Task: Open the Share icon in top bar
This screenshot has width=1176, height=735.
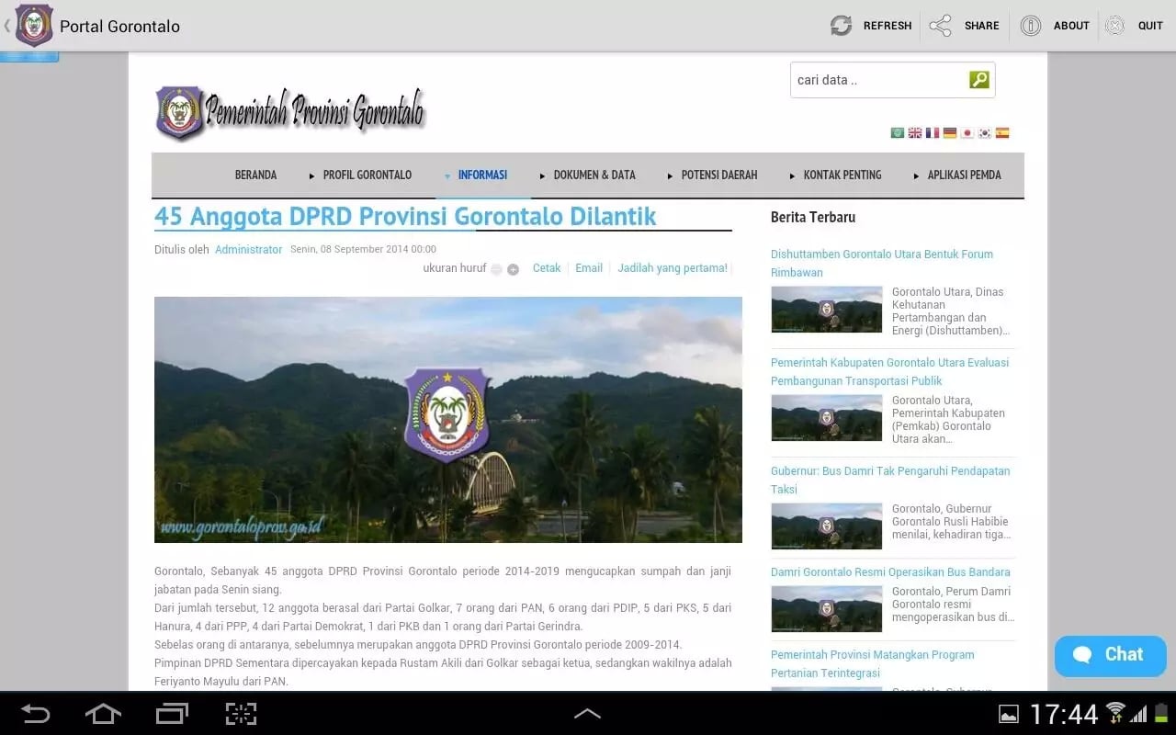Action: [940, 26]
